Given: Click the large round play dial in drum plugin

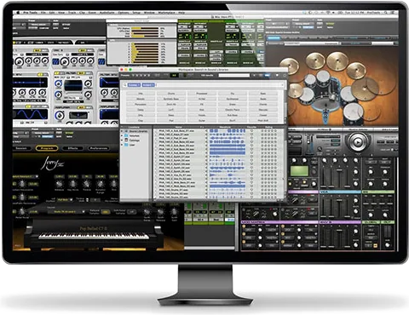Looking at the screenshot, I should (358, 141).
